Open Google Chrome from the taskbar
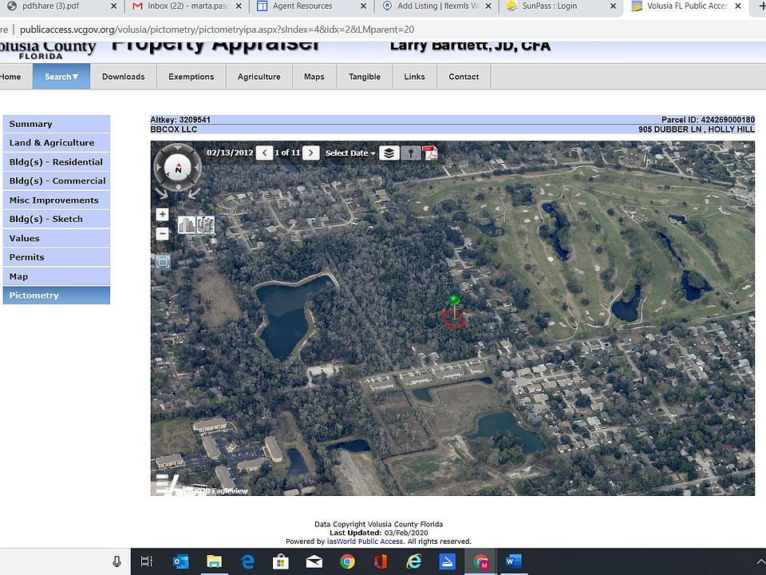This screenshot has height=575, width=766. (347, 561)
